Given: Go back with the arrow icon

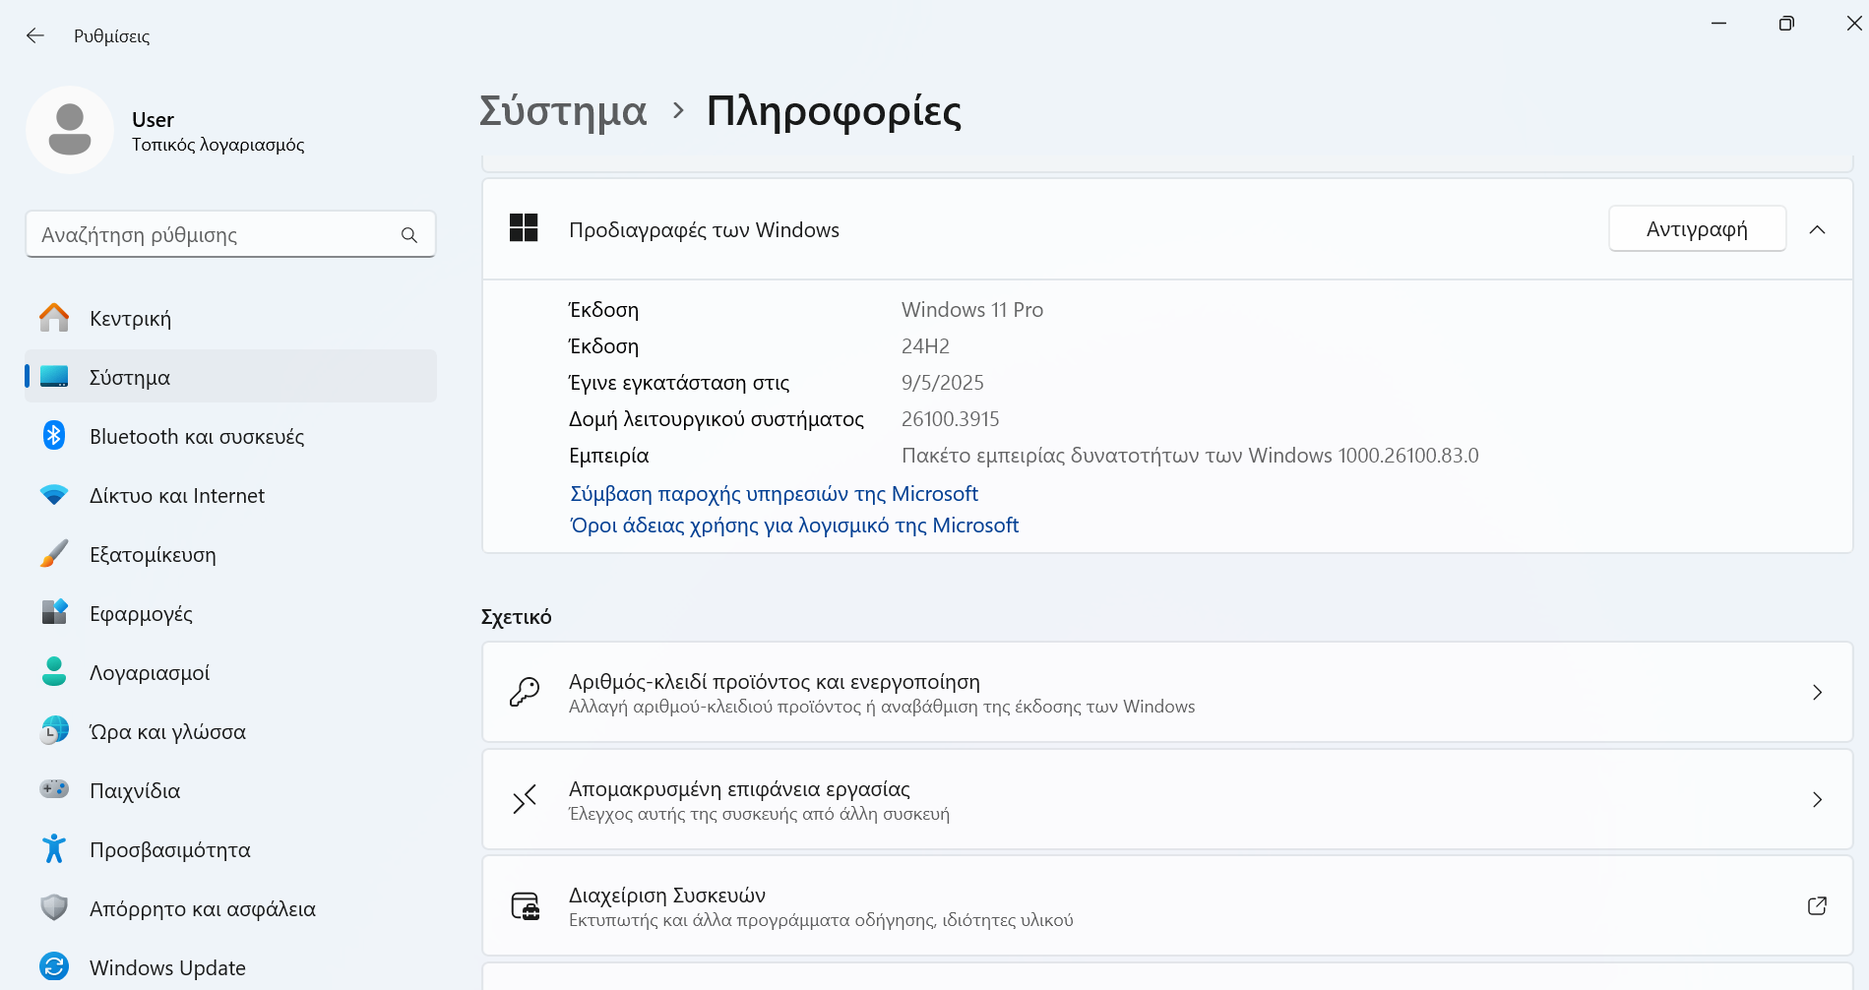Looking at the screenshot, I should pos(35,35).
